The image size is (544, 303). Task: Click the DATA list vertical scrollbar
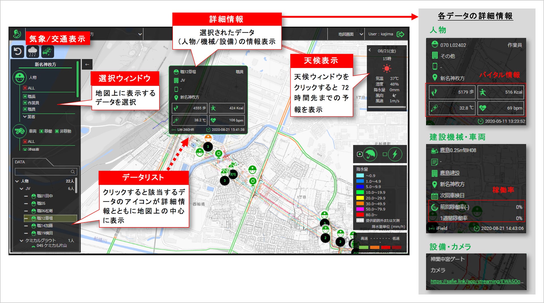[x=76, y=185]
